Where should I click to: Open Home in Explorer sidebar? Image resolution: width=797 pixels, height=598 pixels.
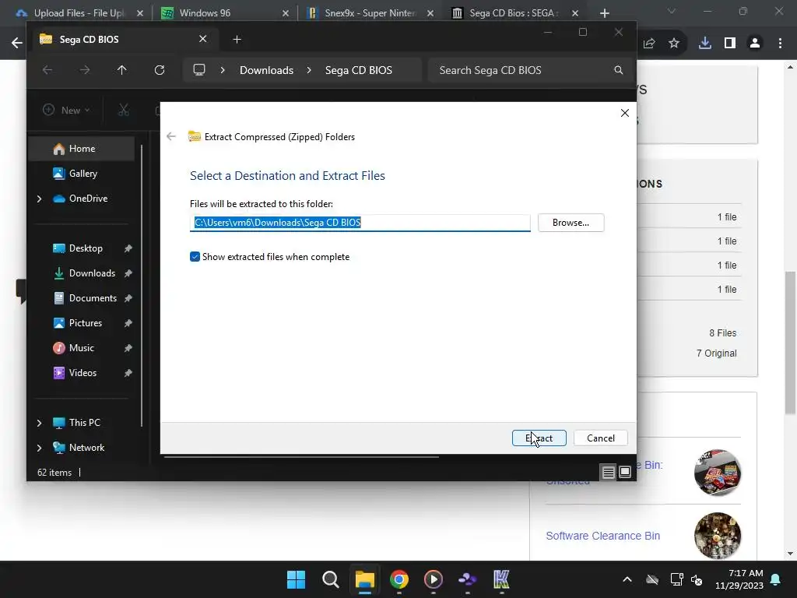click(81, 149)
